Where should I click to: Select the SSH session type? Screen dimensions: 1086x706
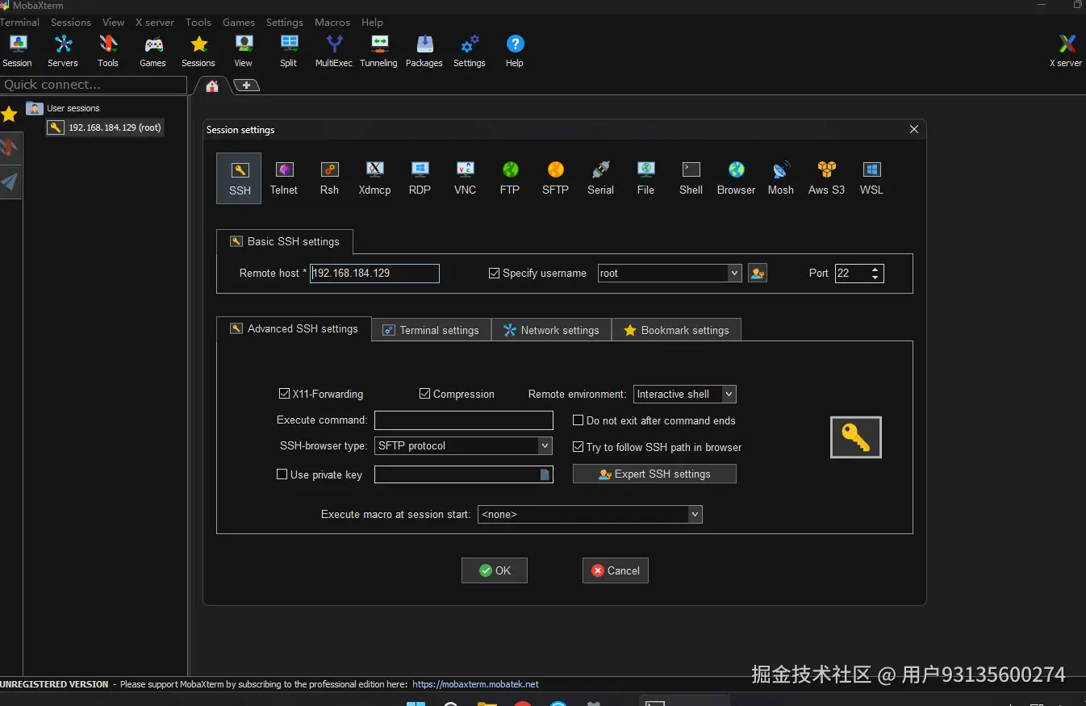pos(240,178)
